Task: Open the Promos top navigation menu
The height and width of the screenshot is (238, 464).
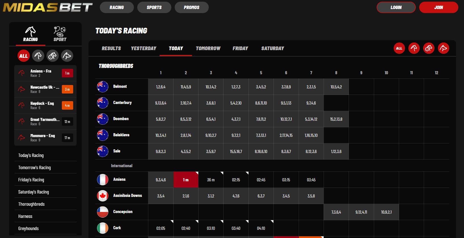Action: 192,7
